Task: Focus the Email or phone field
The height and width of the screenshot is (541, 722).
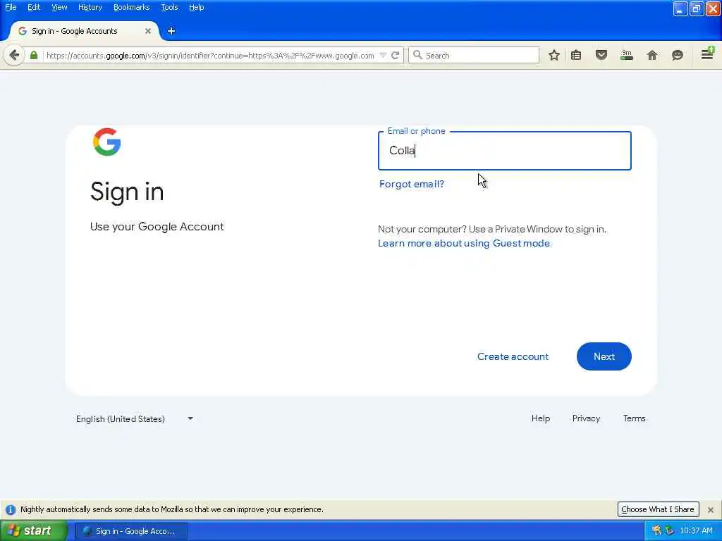Action: pyautogui.click(x=505, y=151)
